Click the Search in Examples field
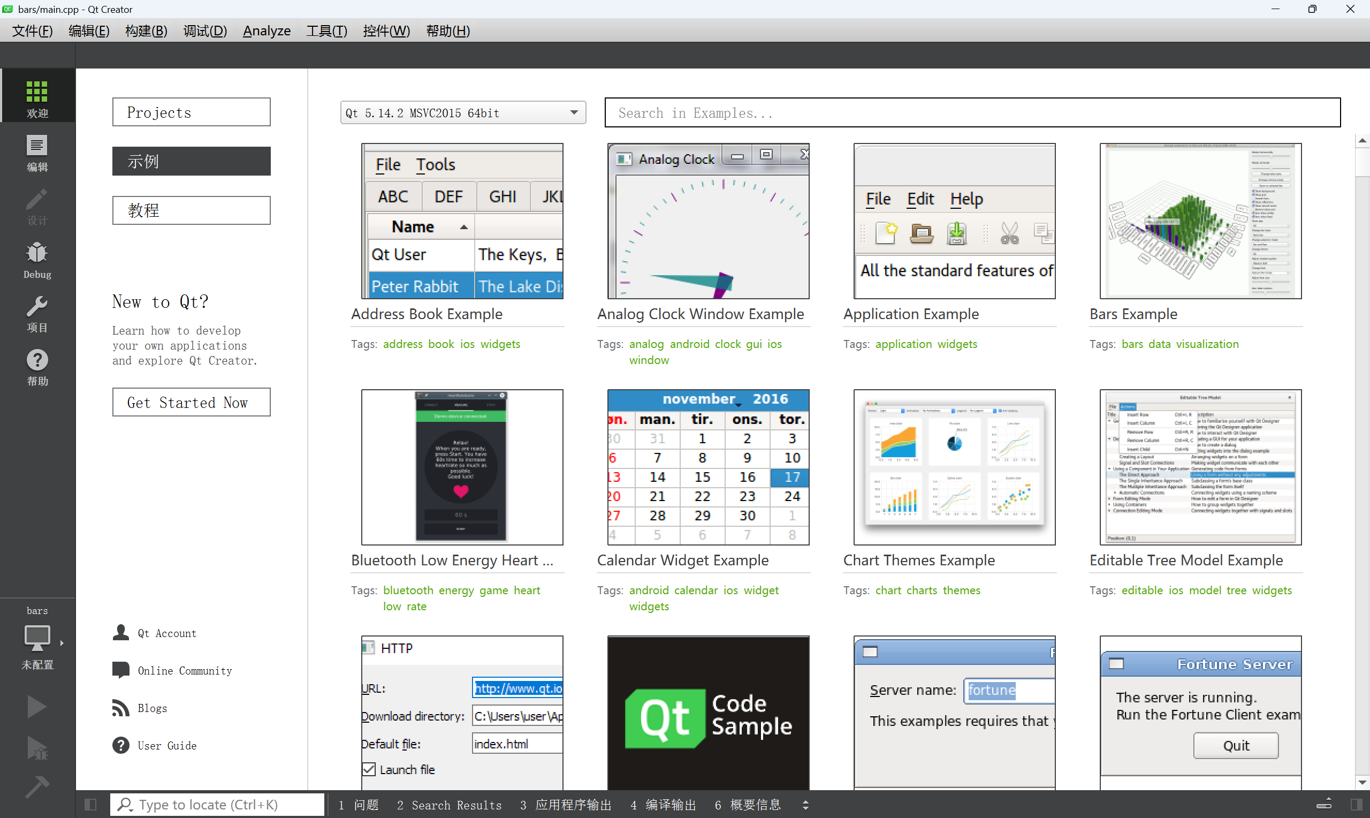1370x818 pixels. (x=972, y=112)
